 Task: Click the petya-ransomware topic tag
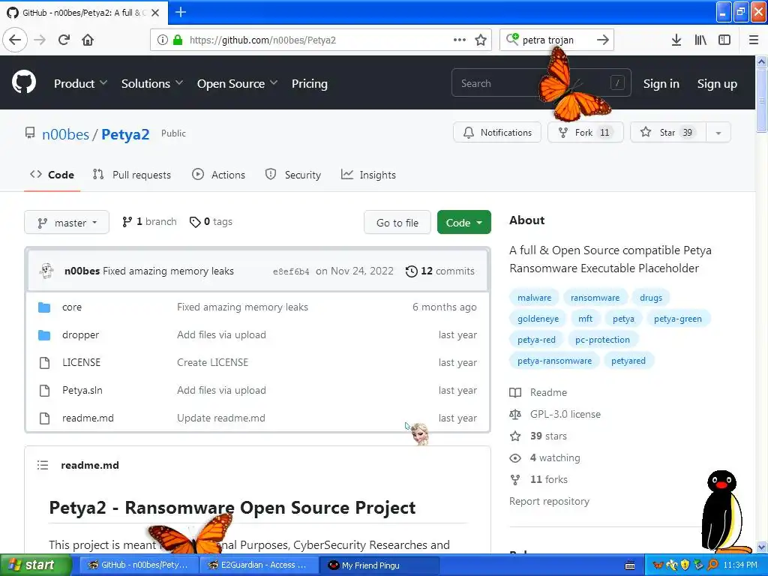[x=554, y=361]
